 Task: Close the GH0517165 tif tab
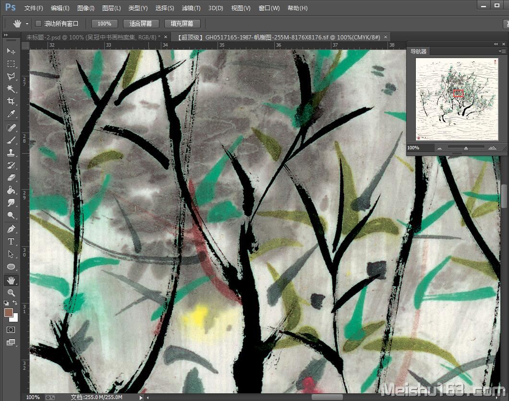tap(386, 37)
